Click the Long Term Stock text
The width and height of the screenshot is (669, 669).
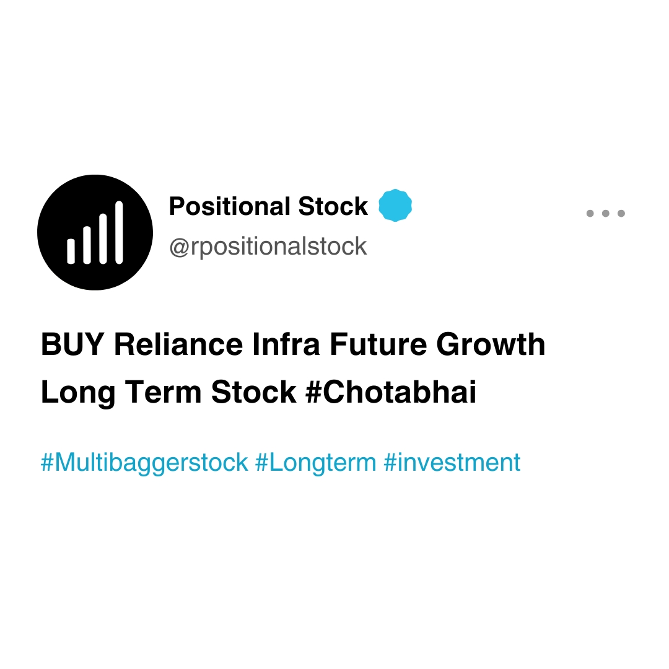pyautogui.click(x=168, y=392)
